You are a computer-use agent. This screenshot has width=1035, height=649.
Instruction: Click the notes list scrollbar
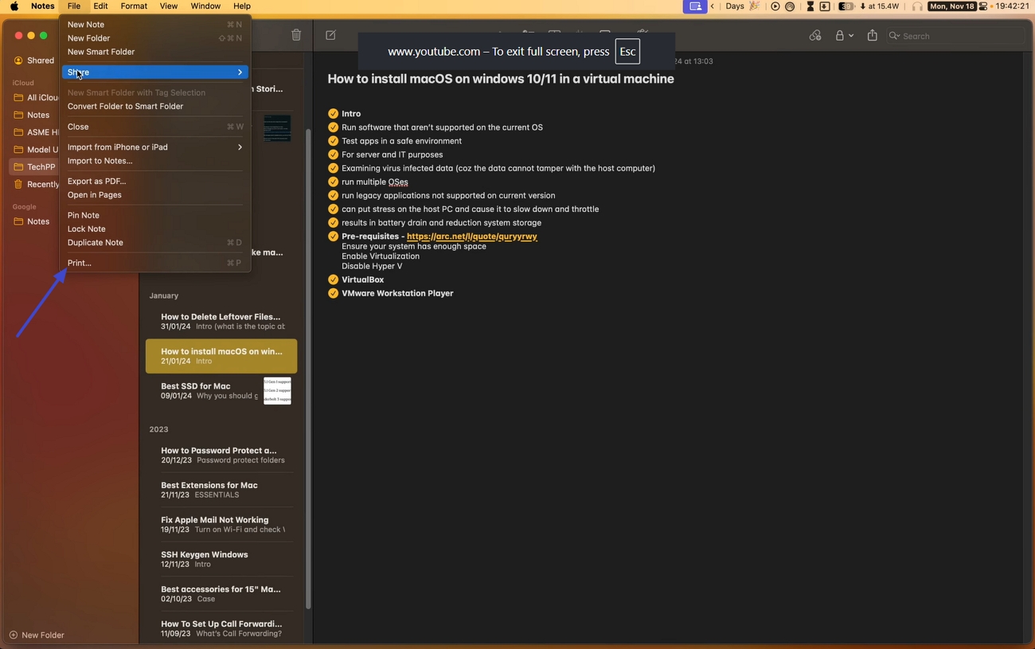tap(307, 369)
